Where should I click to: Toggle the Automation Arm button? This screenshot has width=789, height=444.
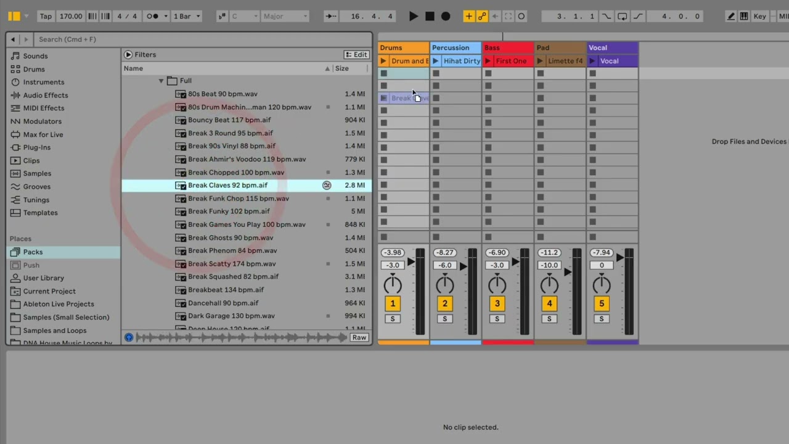482,16
